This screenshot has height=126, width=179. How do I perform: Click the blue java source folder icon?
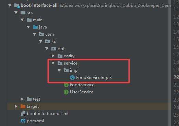coord(35,27)
